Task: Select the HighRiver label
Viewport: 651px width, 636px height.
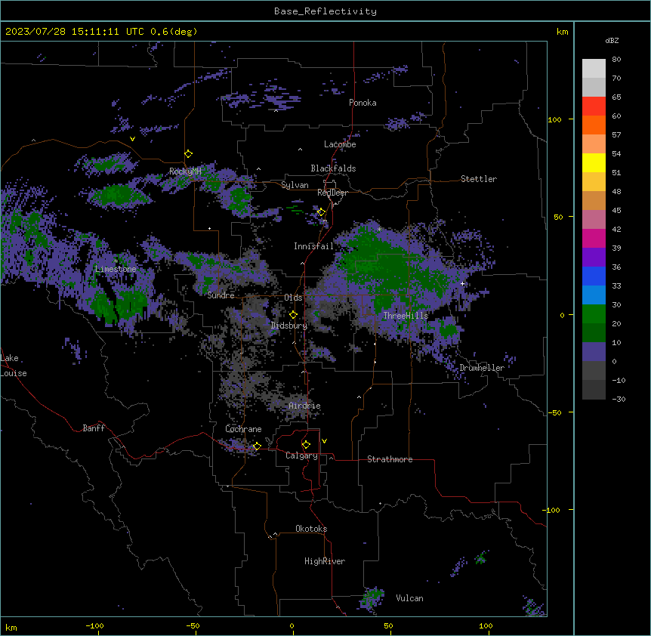Action: [325, 561]
